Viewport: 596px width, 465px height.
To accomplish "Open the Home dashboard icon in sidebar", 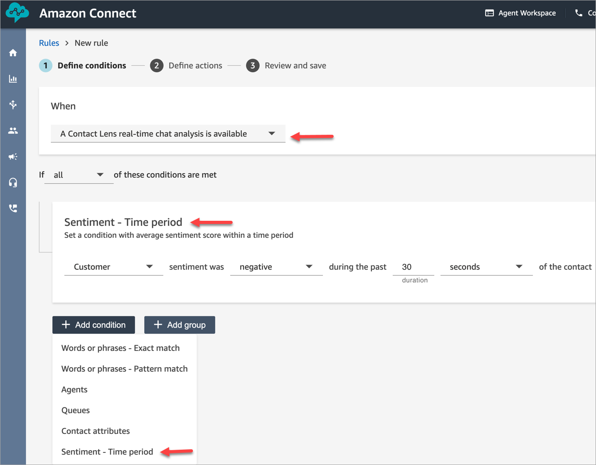I will [x=13, y=53].
